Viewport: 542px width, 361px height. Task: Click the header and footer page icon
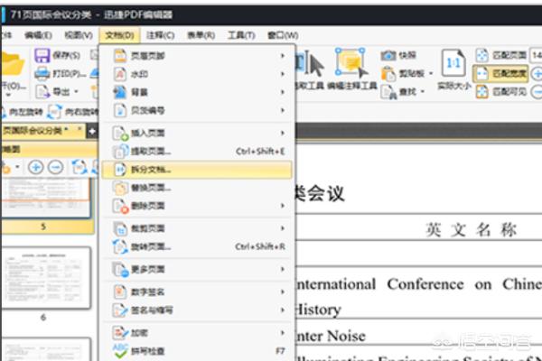pyautogui.click(x=120, y=56)
